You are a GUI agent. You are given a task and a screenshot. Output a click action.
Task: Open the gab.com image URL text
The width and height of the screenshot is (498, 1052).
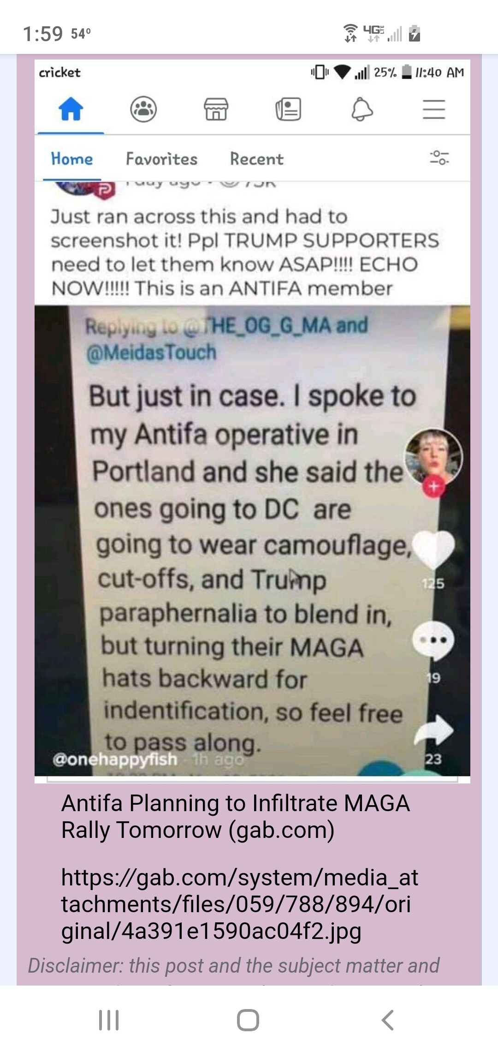tap(240, 904)
